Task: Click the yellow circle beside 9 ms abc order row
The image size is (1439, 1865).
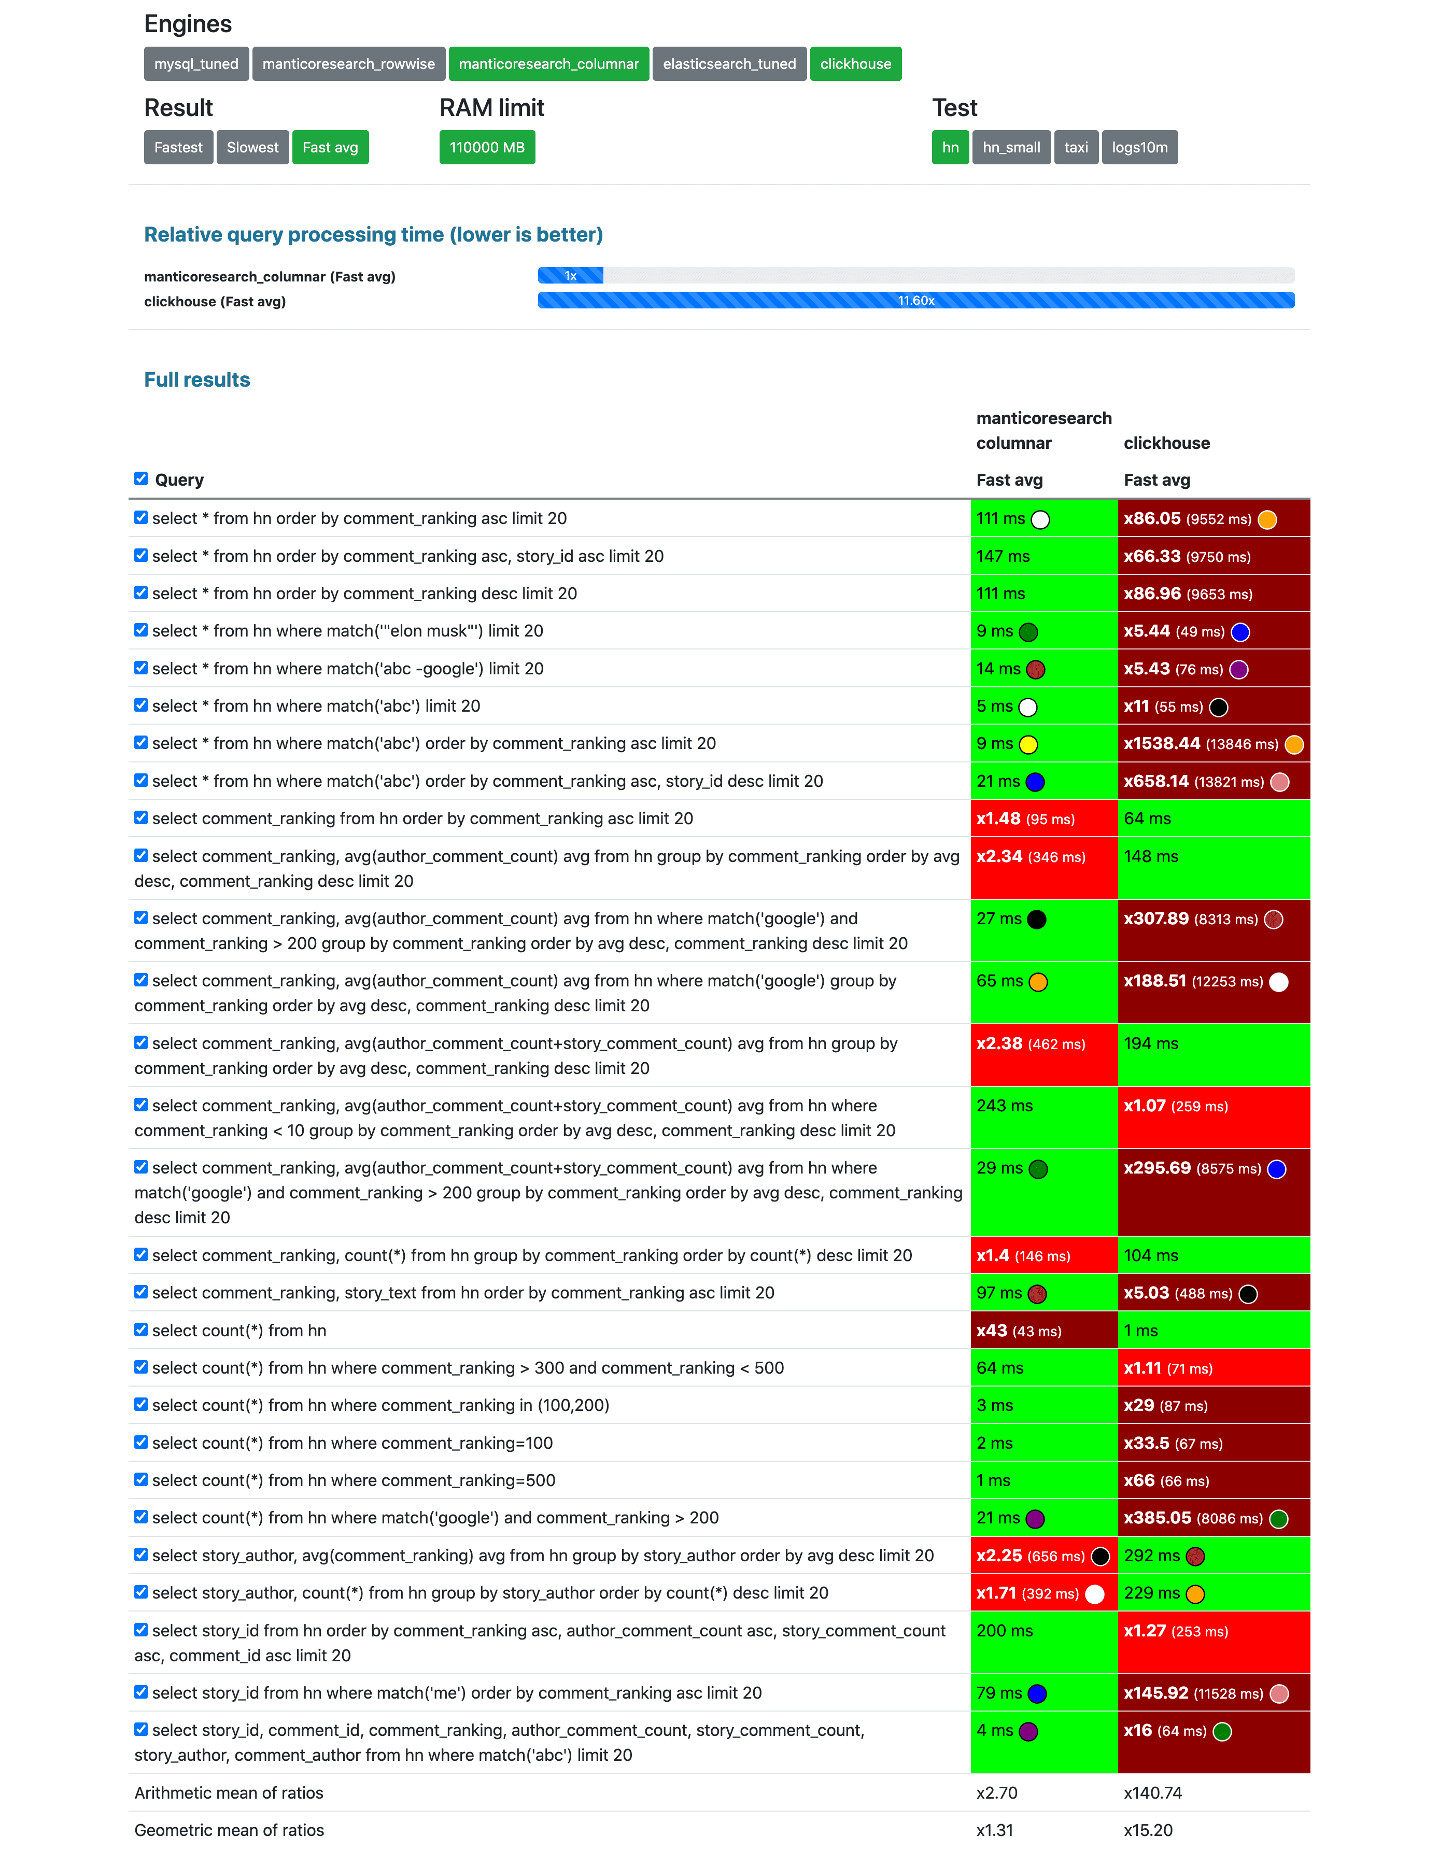Action: pyautogui.click(x=1028, y=745)
